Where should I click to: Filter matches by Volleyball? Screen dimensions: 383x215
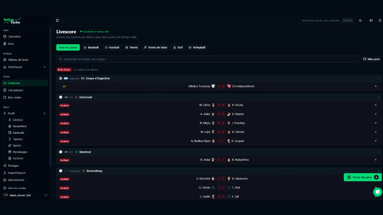click(197, 47)
